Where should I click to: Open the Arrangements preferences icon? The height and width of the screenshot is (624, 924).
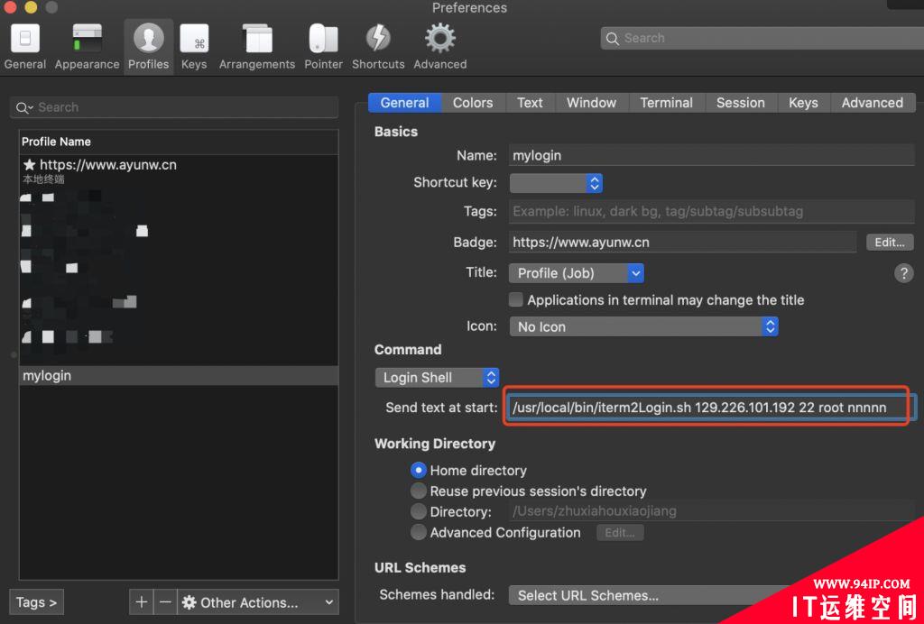point(257,39)
